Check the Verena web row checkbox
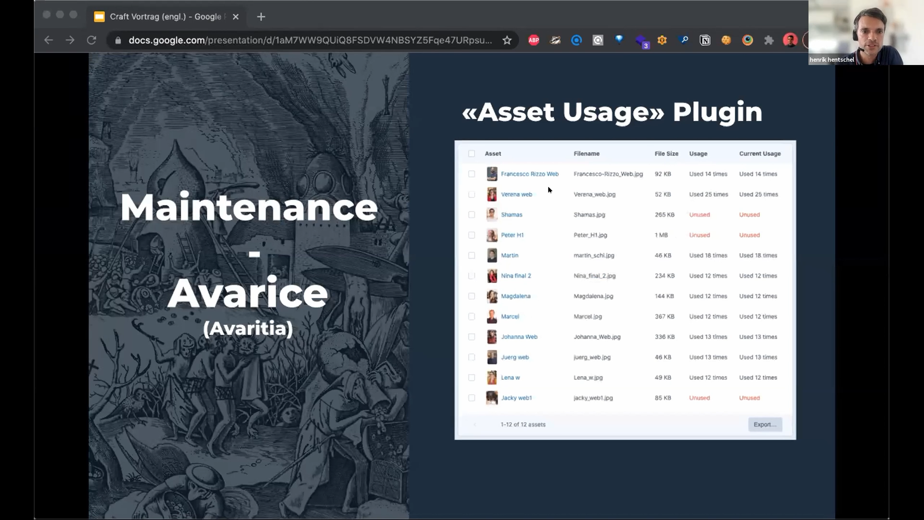The width and height of the screenshot is (924, 520). click(472, 195)
